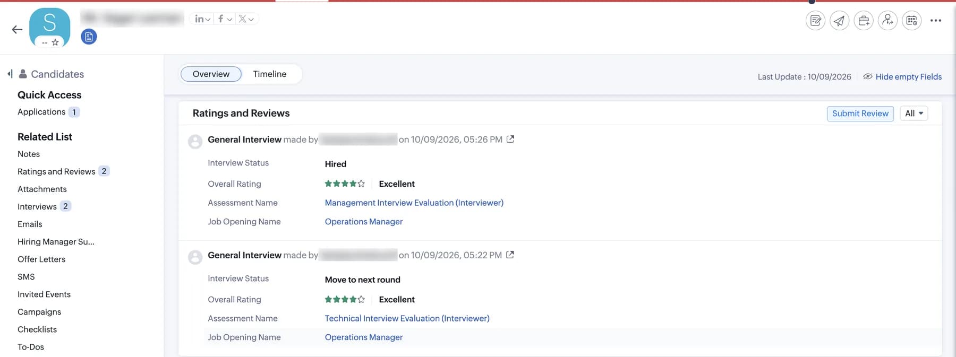The height and width of the screenshot is (357, 956).
Task: Click the Interviews count badge 2
Action: (65, 206)
